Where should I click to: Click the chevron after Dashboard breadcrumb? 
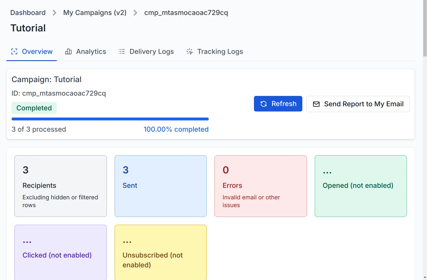54,13
